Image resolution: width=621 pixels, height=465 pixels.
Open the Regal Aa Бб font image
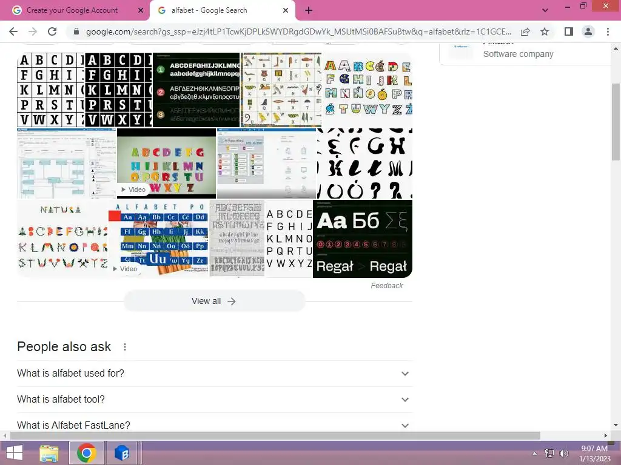click(363, 239)
